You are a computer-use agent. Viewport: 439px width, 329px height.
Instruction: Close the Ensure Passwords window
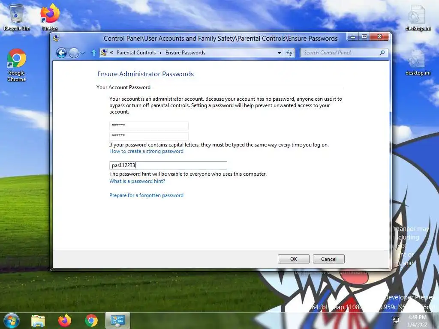pyautogui.click(x=380, y=37)
